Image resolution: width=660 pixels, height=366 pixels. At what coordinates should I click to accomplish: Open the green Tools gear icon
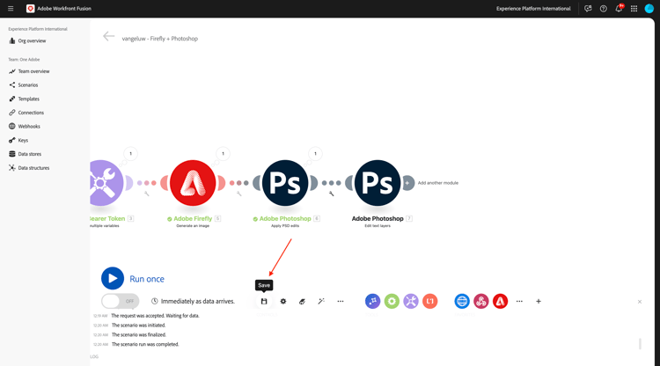tap(392, 301)
